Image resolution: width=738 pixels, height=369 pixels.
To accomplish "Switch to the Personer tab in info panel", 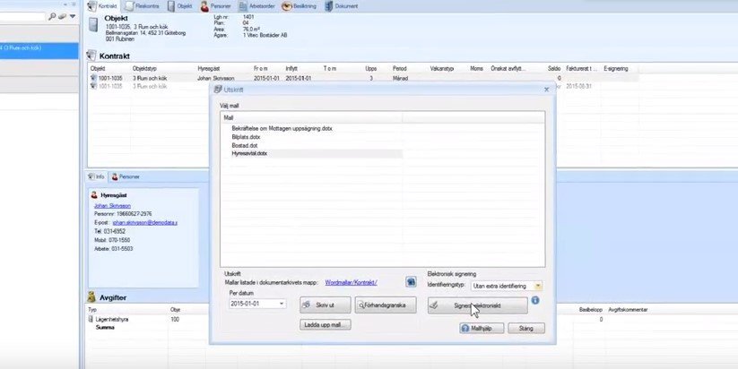I will (125, 176).
